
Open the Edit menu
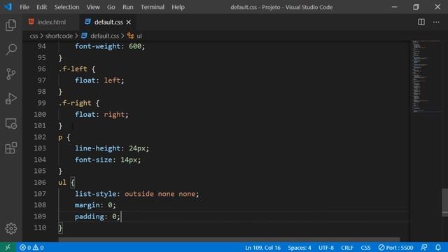(42, 7)
